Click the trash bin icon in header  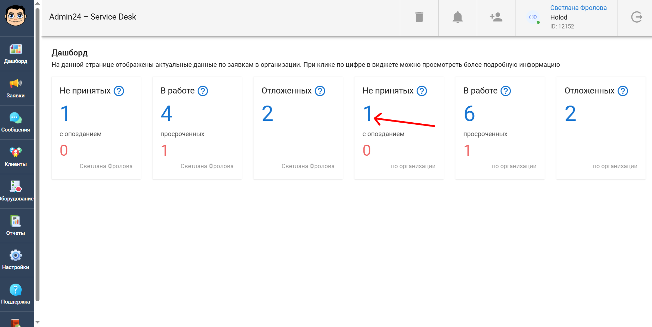pyautogui.click(x=419, y=17)
